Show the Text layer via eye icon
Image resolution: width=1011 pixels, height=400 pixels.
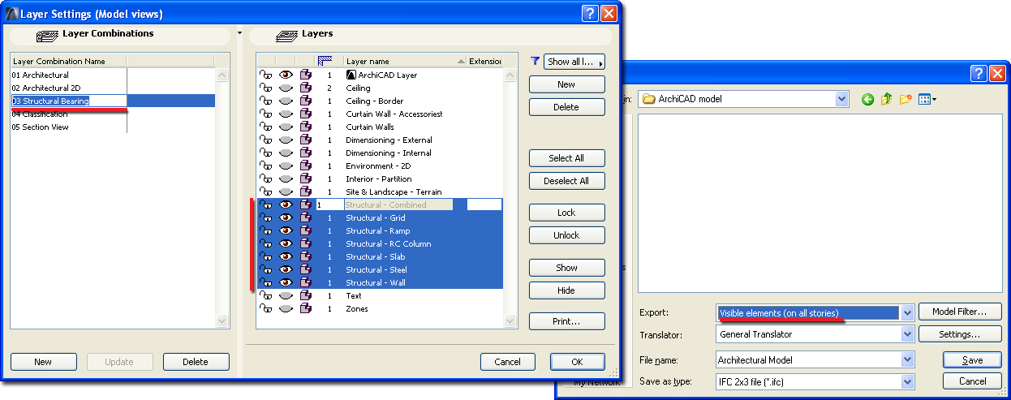pyautogui.click(x=286, y=296)
